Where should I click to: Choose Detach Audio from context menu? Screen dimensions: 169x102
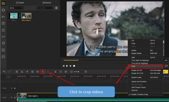coord(145,77)
